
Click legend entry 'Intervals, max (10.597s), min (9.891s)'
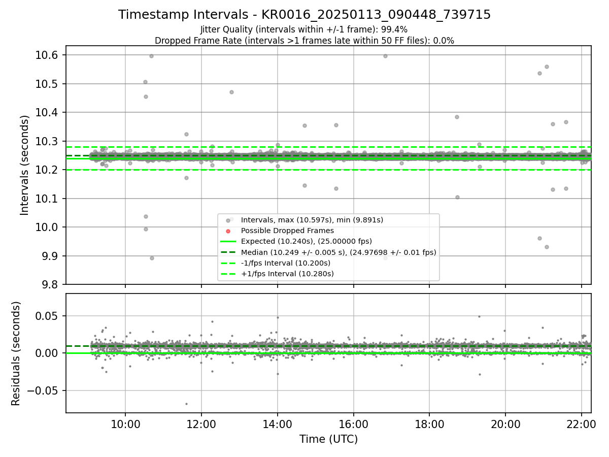[x=312, y=220]
